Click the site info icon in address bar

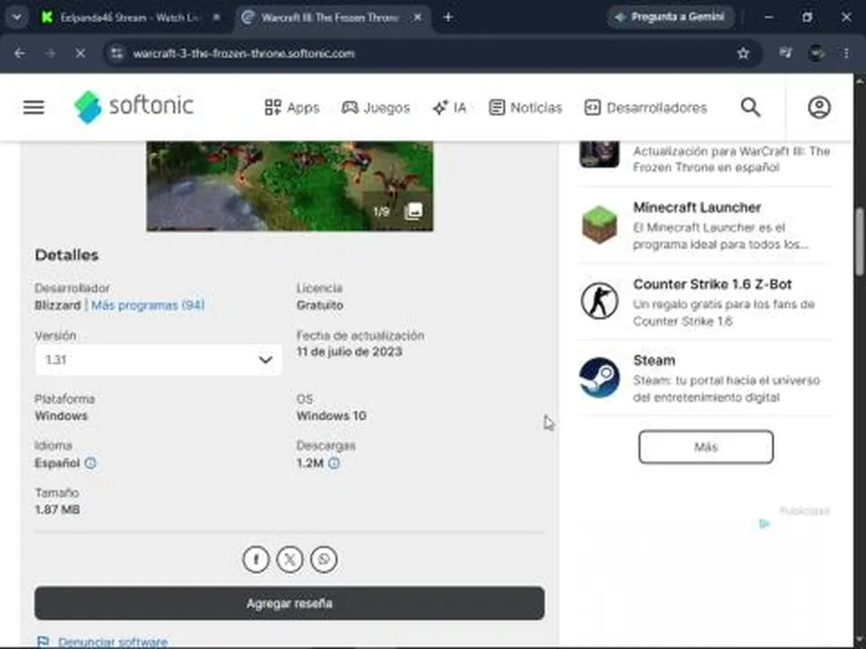[117, 53]
